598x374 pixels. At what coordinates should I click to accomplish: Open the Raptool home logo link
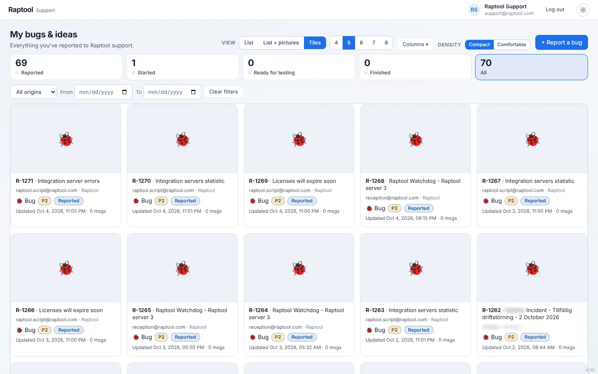pos(21,10)
